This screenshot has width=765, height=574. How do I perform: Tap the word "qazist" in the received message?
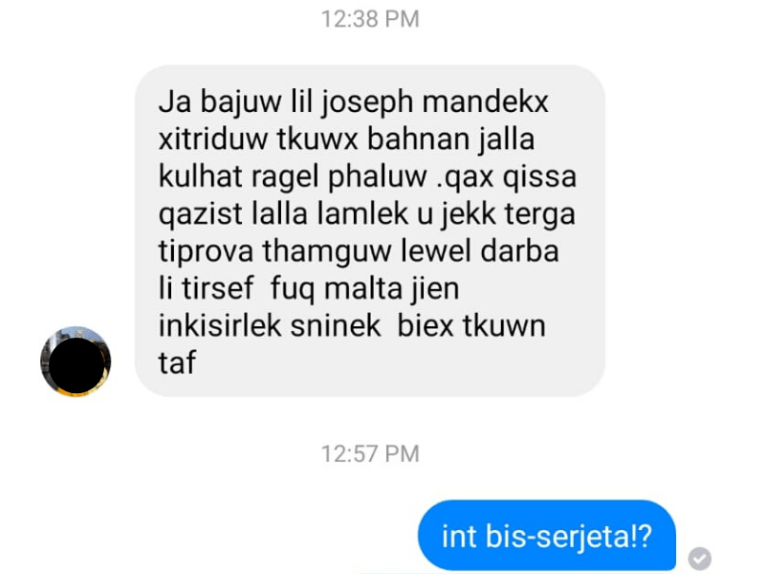tap(200, 215)
